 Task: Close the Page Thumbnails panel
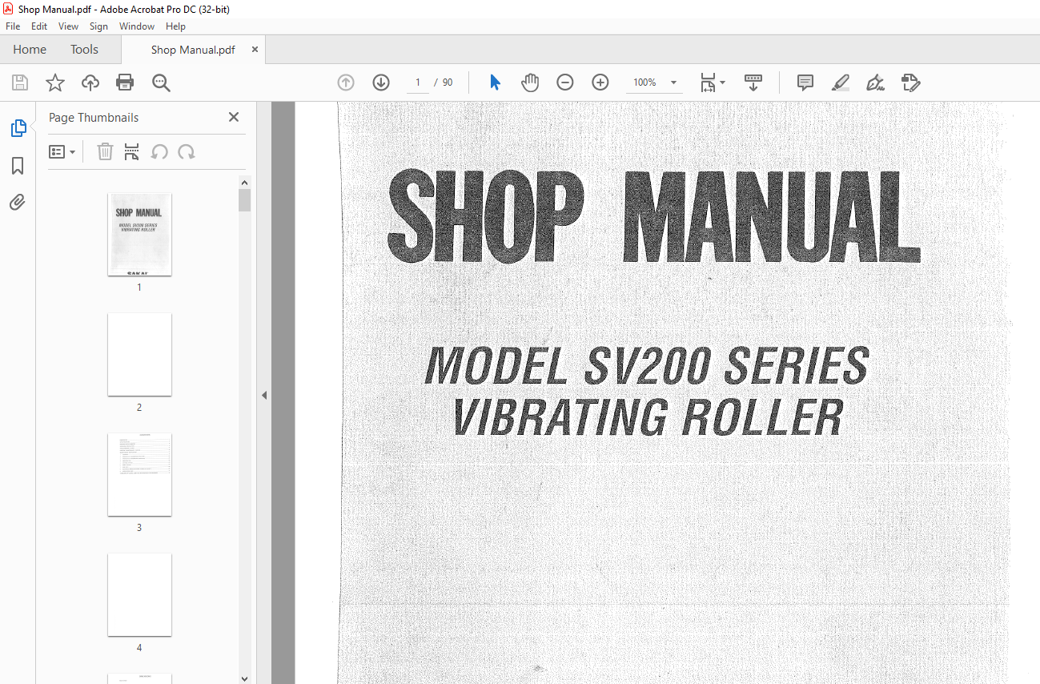[x=234, y=117]
